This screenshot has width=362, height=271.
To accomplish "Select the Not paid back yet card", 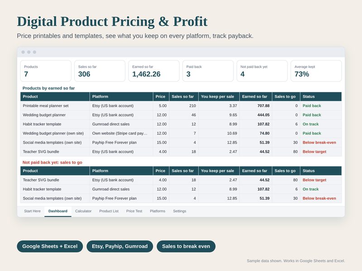I will click(262, 71).
